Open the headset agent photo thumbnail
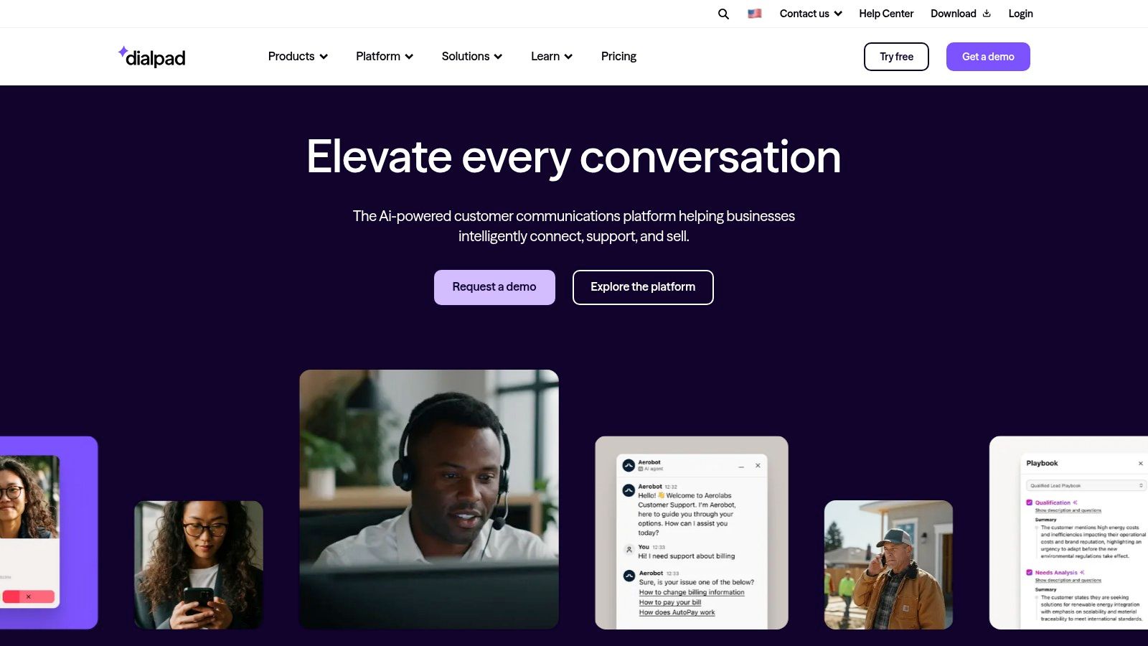 429,500
